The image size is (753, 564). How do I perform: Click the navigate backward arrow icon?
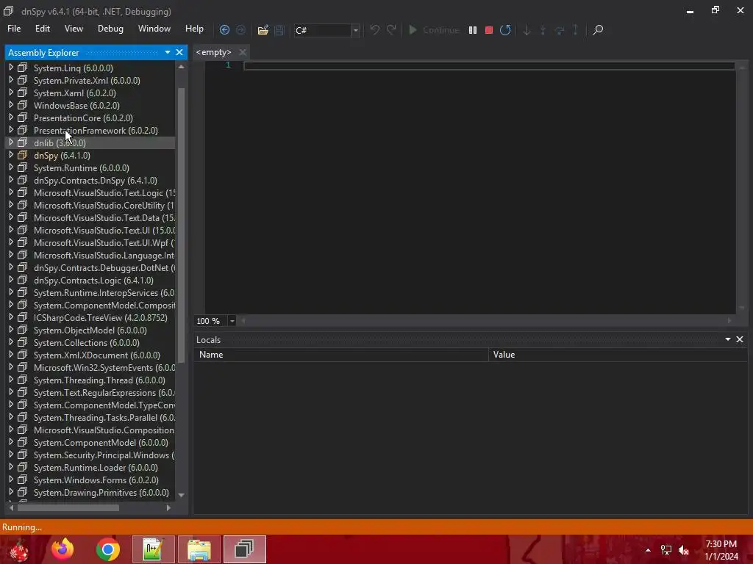[224, 29]
